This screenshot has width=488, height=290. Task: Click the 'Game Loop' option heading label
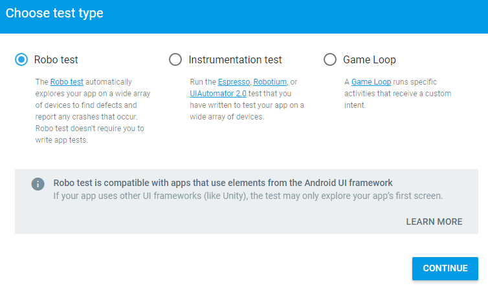pos(370,59)
